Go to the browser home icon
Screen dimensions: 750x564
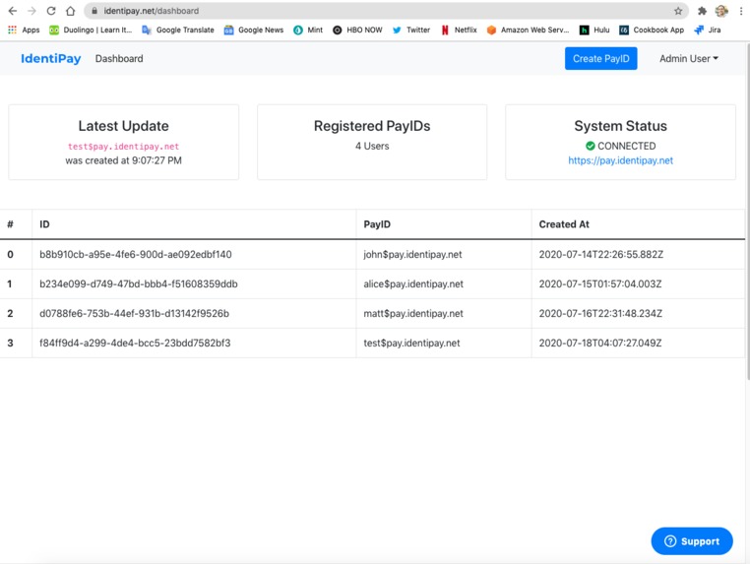pos(70,11)
